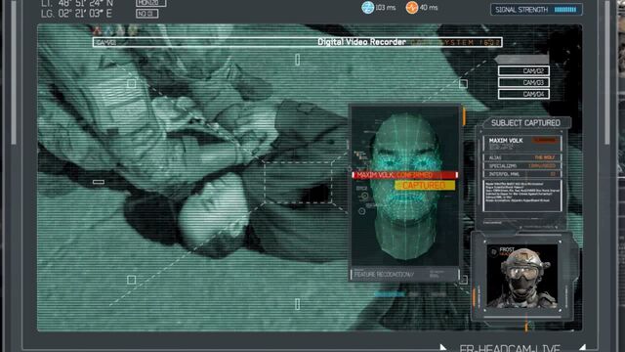Screen dimensions: 625x352
Task: Click the small circular target icon beside face scan
Action: (361, 211)
